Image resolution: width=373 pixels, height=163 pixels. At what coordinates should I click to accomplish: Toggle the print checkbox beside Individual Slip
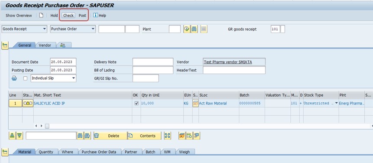25,78
